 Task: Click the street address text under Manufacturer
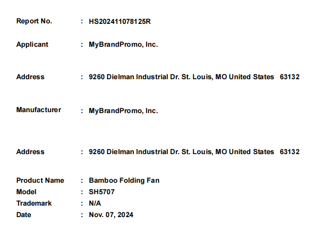[181, 152]
